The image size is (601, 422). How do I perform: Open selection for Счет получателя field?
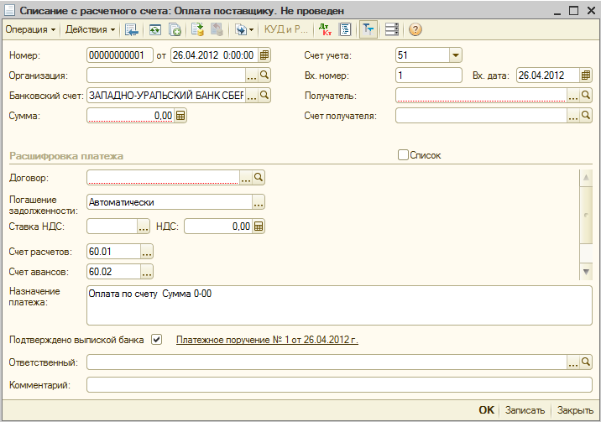572,116
